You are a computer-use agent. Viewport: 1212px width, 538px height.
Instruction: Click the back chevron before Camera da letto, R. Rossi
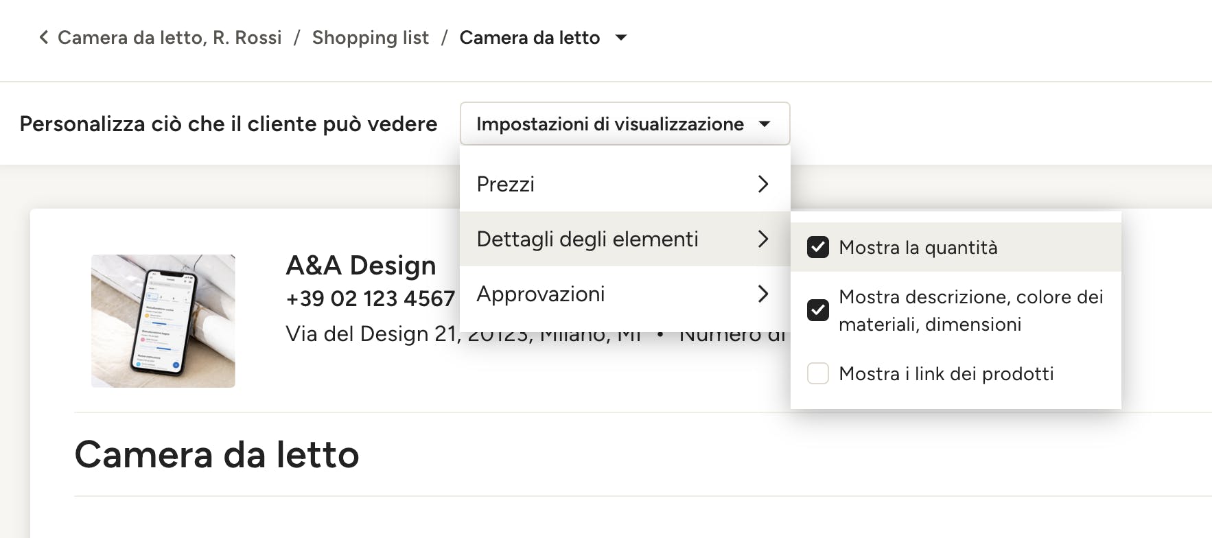(x=44, y=37)
